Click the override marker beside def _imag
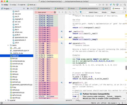 coord(62,37)
